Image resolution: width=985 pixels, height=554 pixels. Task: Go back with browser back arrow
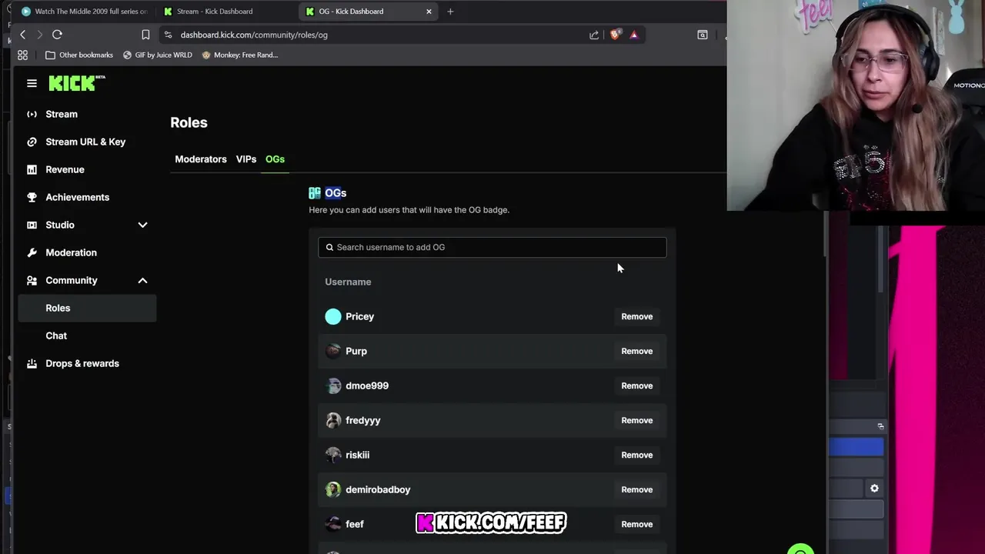[23, 35]
